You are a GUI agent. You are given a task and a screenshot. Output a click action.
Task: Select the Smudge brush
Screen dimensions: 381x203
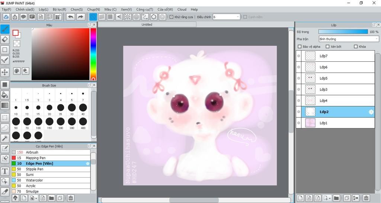[x=51, y=191]
